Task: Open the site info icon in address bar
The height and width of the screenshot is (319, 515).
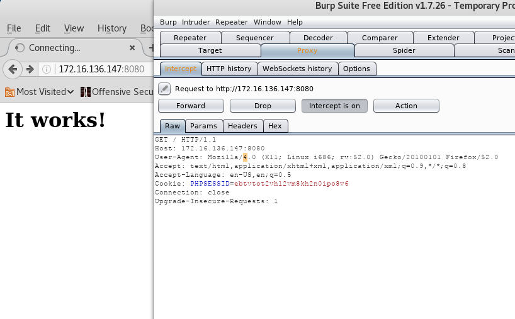Action: click(x=47, y=69)
